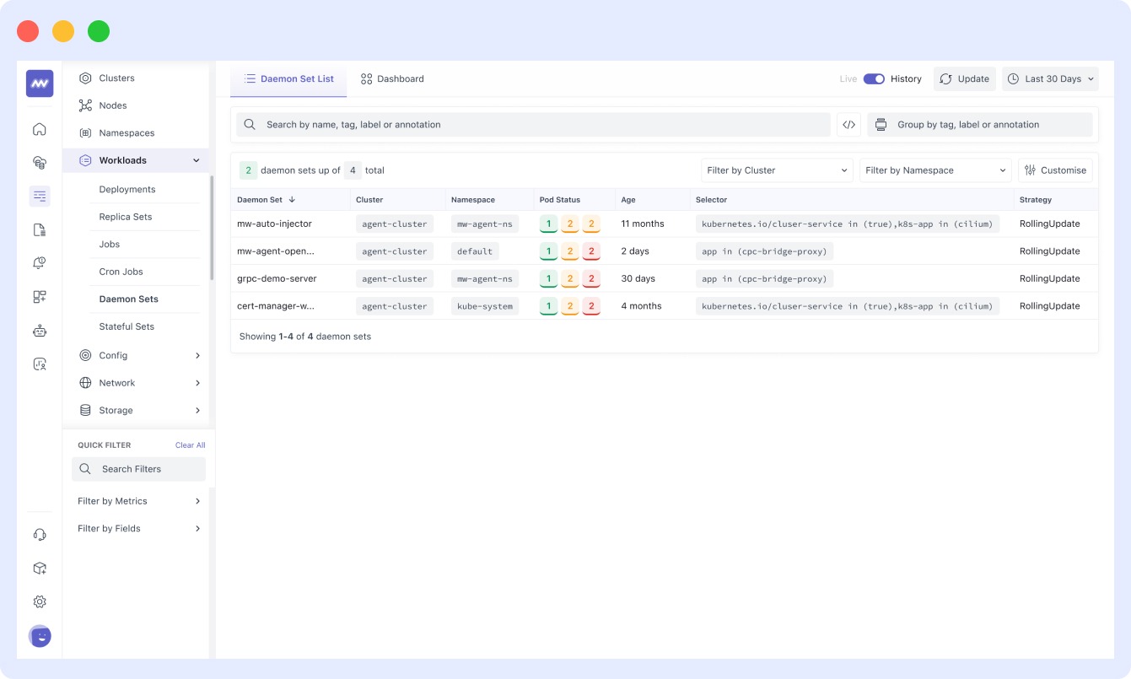1131x679 pixels.
Task: Open Help via the headset sidebar icon
Action: coord(39,534)
